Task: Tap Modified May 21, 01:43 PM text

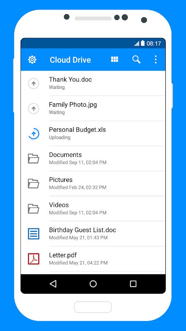Action: point(78,237)
